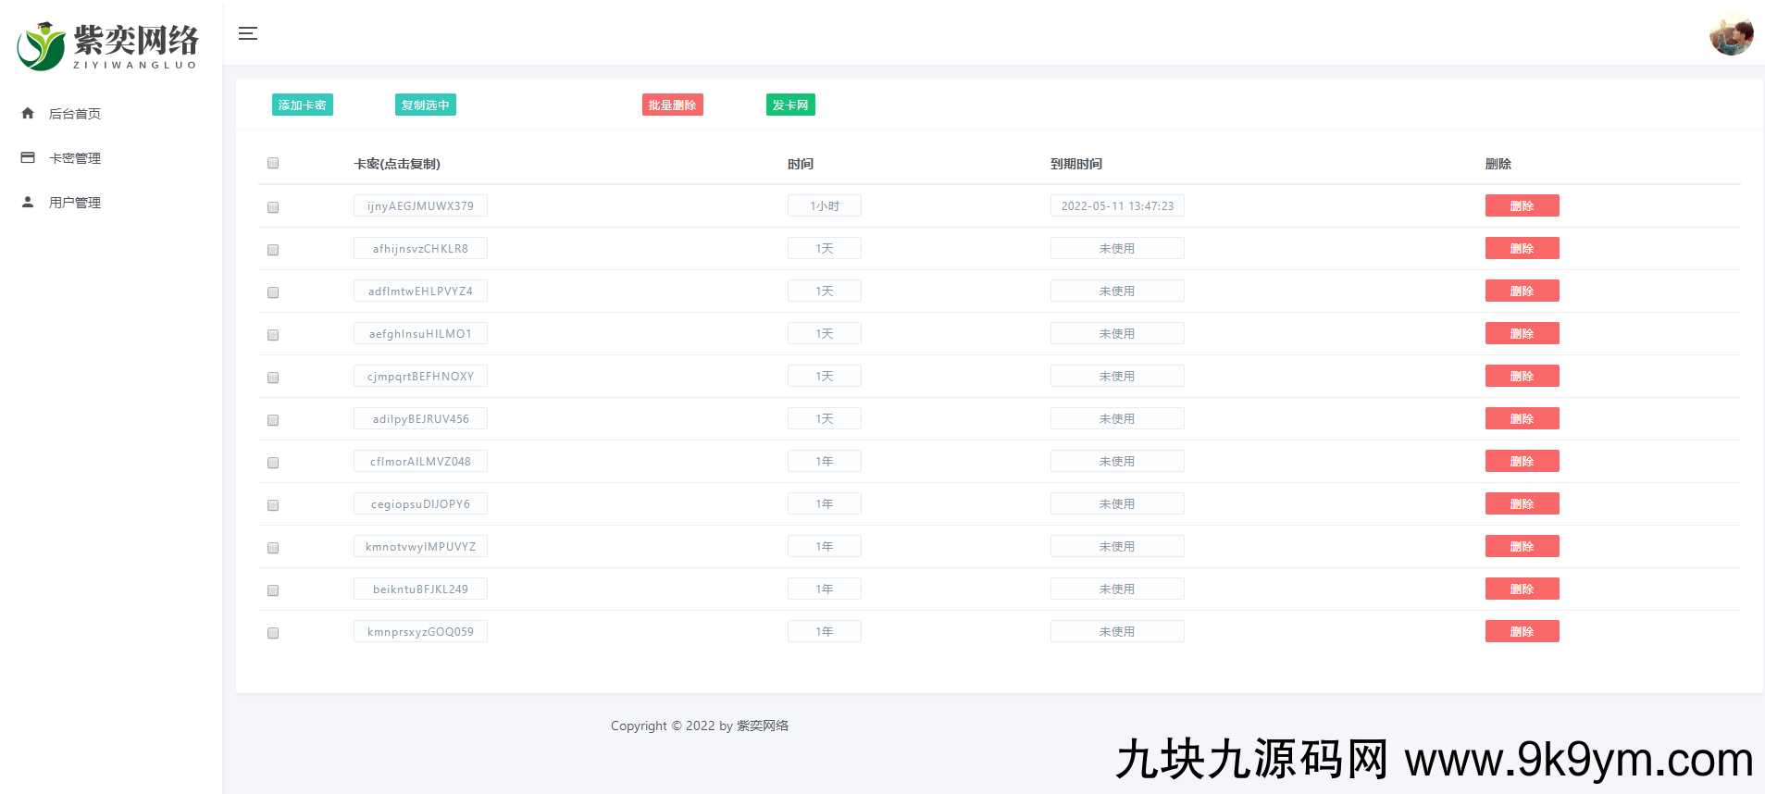The height and width of the screenshot is (794, 1765).
Task: Open the user avatar in top-right corner
Action: pyautogui.click(x=1731, y=35)
